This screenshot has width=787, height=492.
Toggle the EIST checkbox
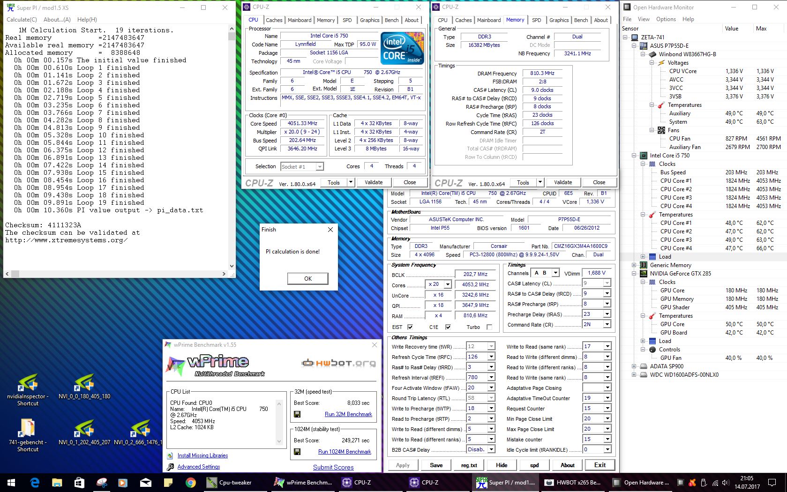[410, 327]
